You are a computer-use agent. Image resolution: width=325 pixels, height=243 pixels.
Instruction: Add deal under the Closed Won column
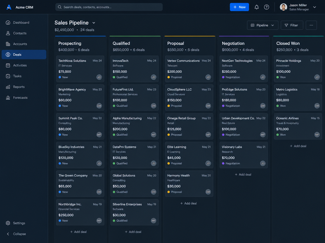tap(298, 146)
